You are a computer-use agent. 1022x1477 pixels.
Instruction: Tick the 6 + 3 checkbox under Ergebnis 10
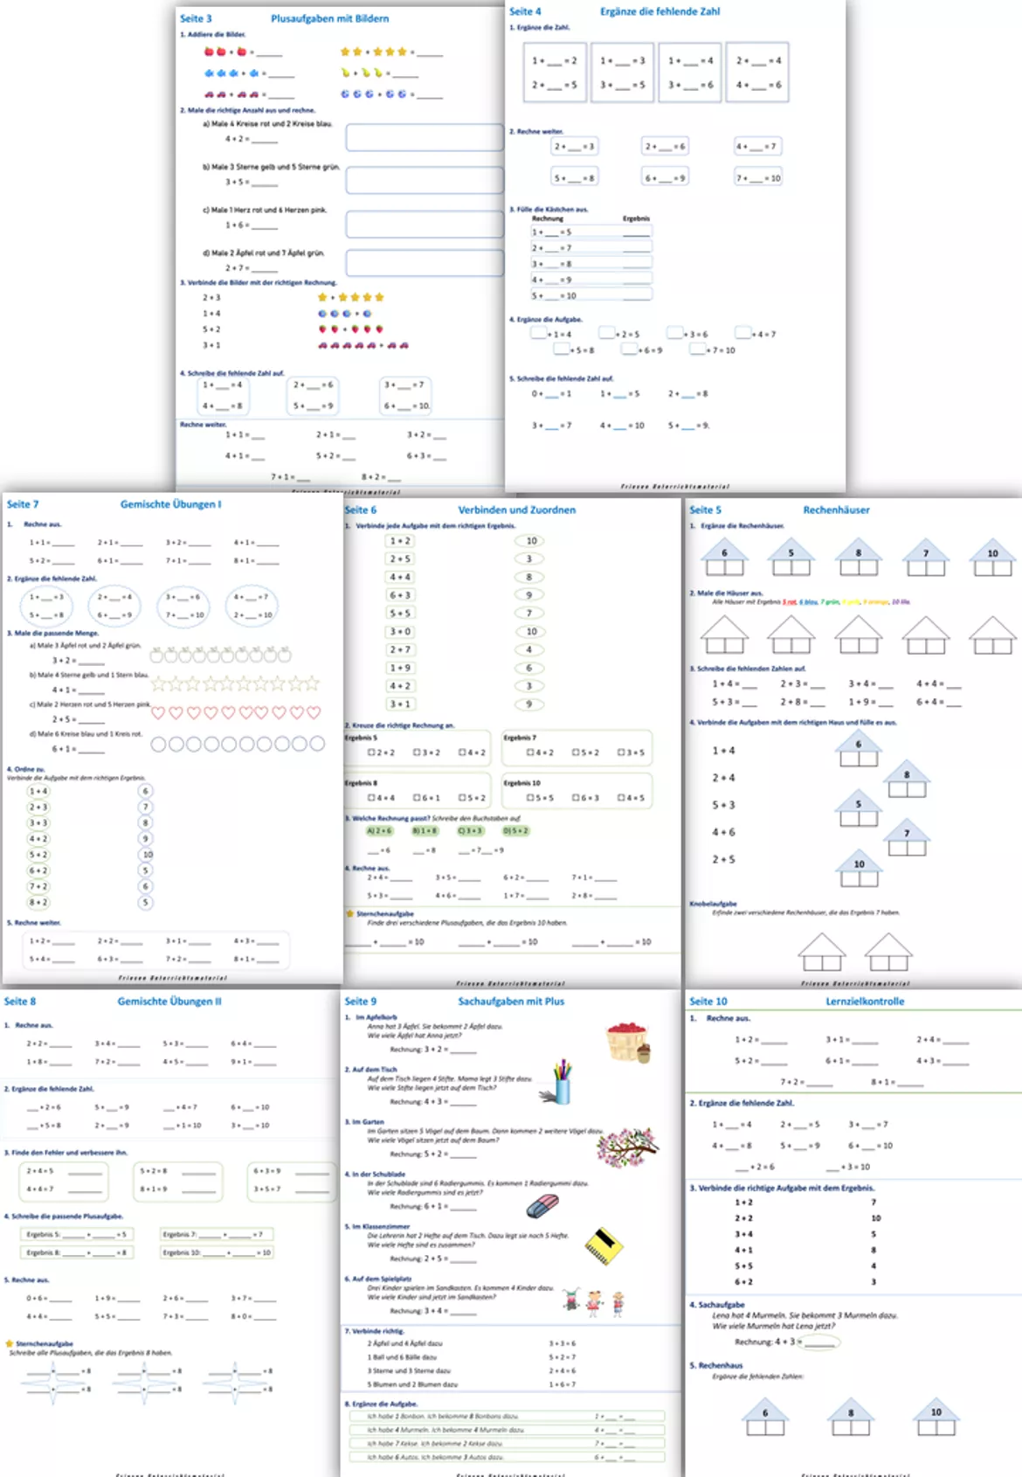[x=576, y=798]
